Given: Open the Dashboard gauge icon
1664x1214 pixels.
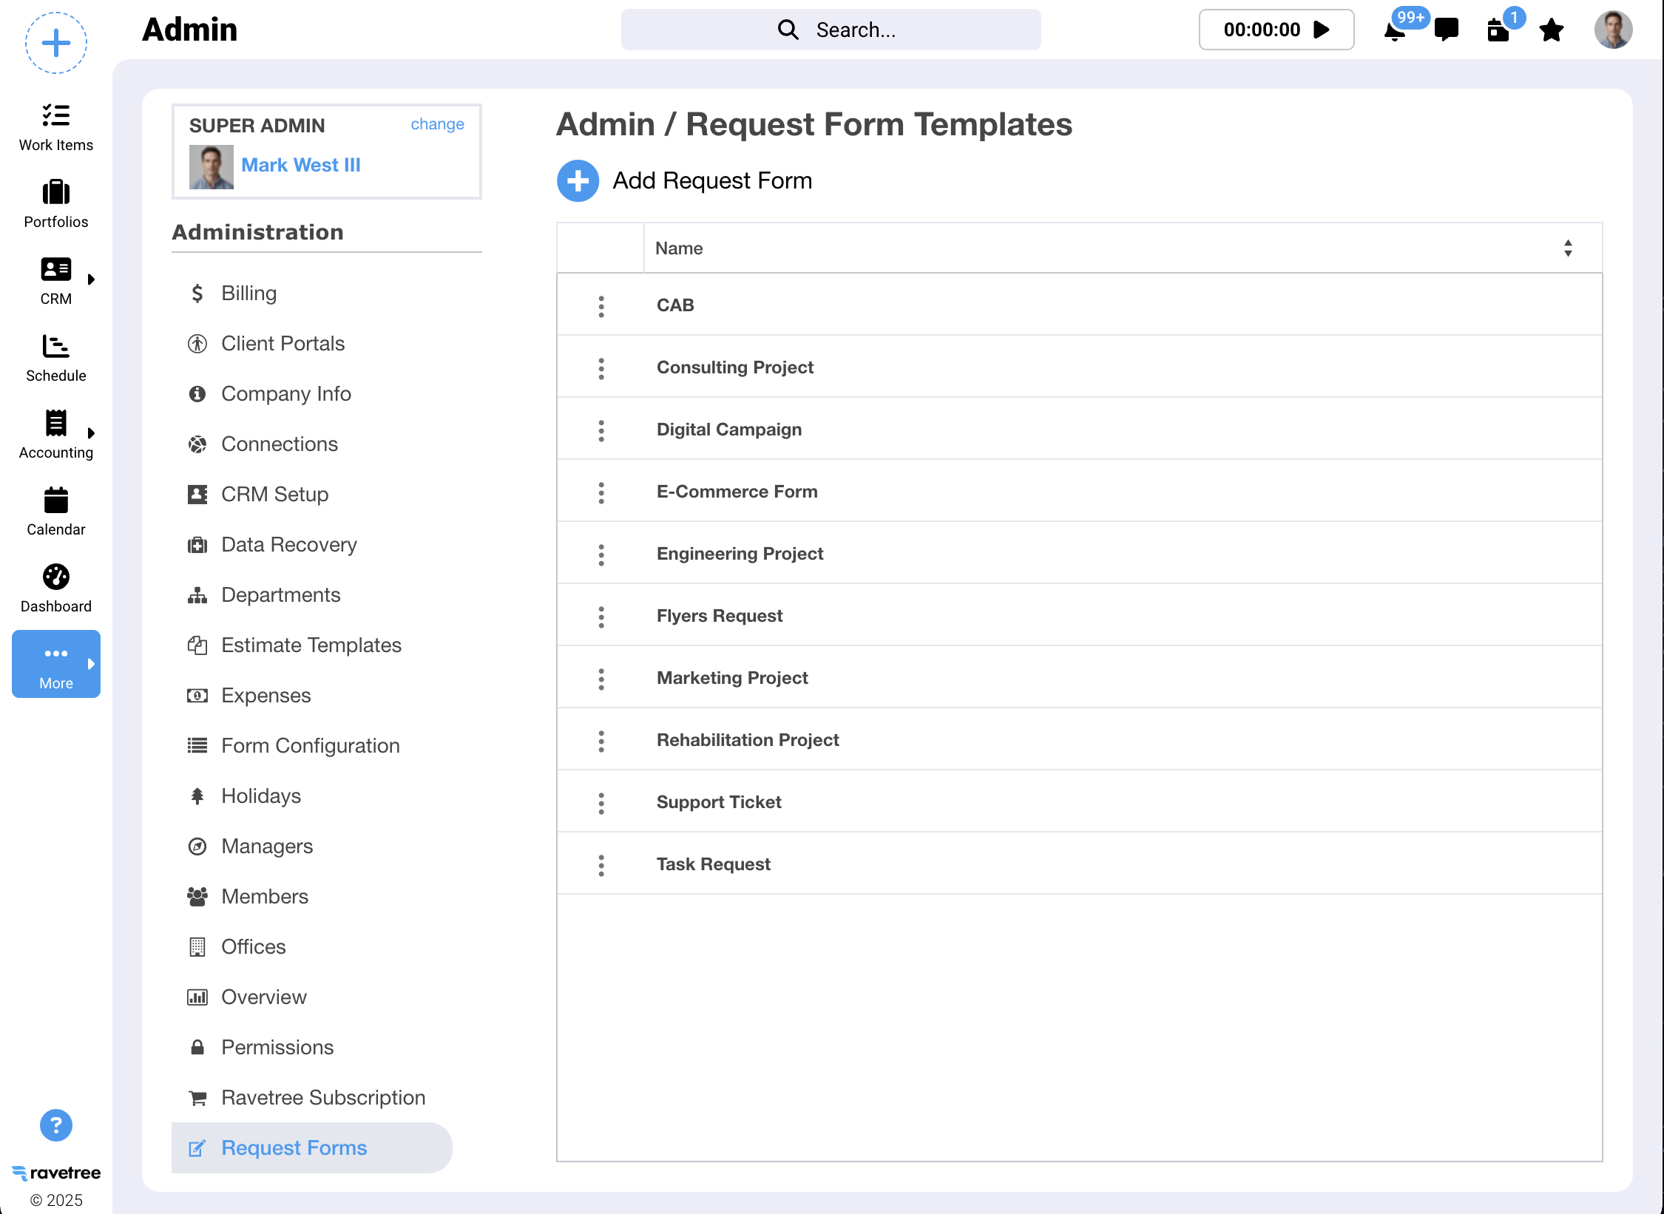Looking at the screenshot, I should point(56,577).
